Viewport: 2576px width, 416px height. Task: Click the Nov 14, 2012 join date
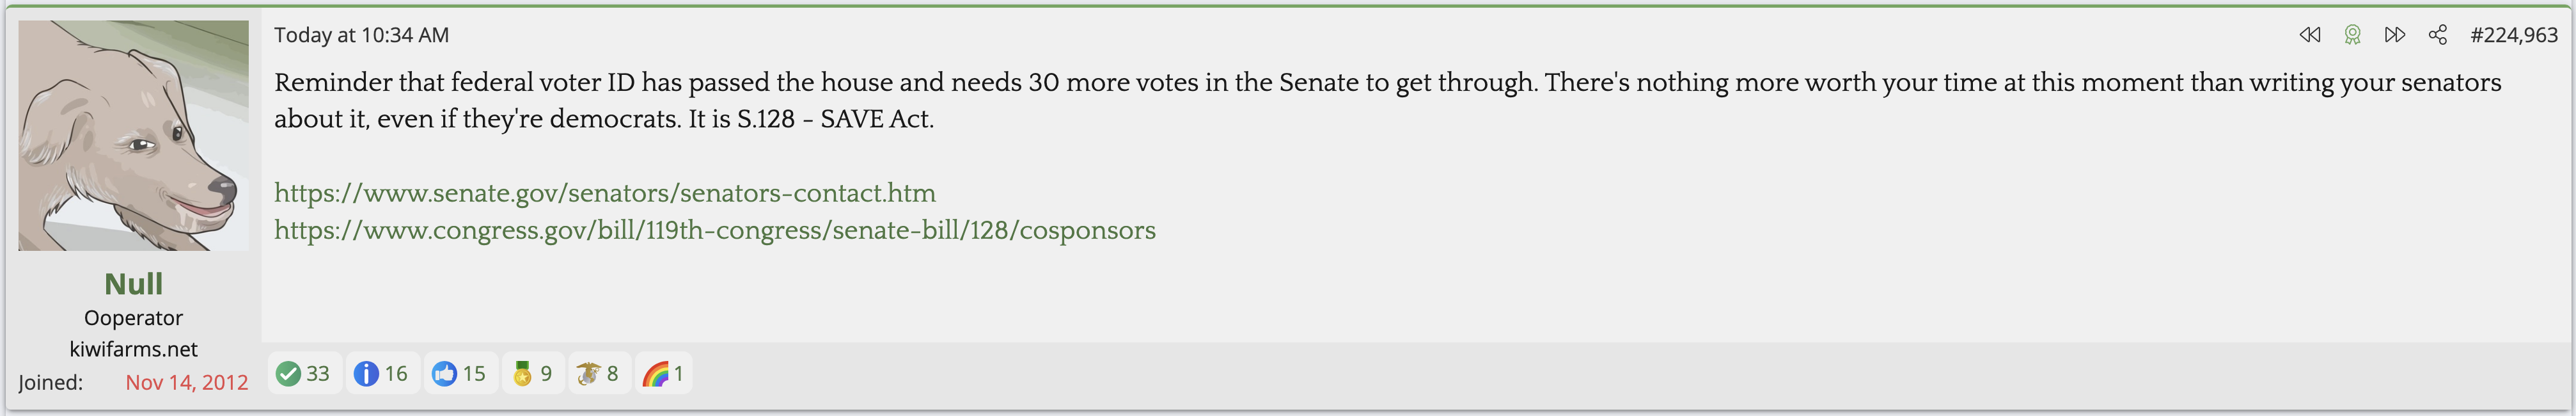186,382
